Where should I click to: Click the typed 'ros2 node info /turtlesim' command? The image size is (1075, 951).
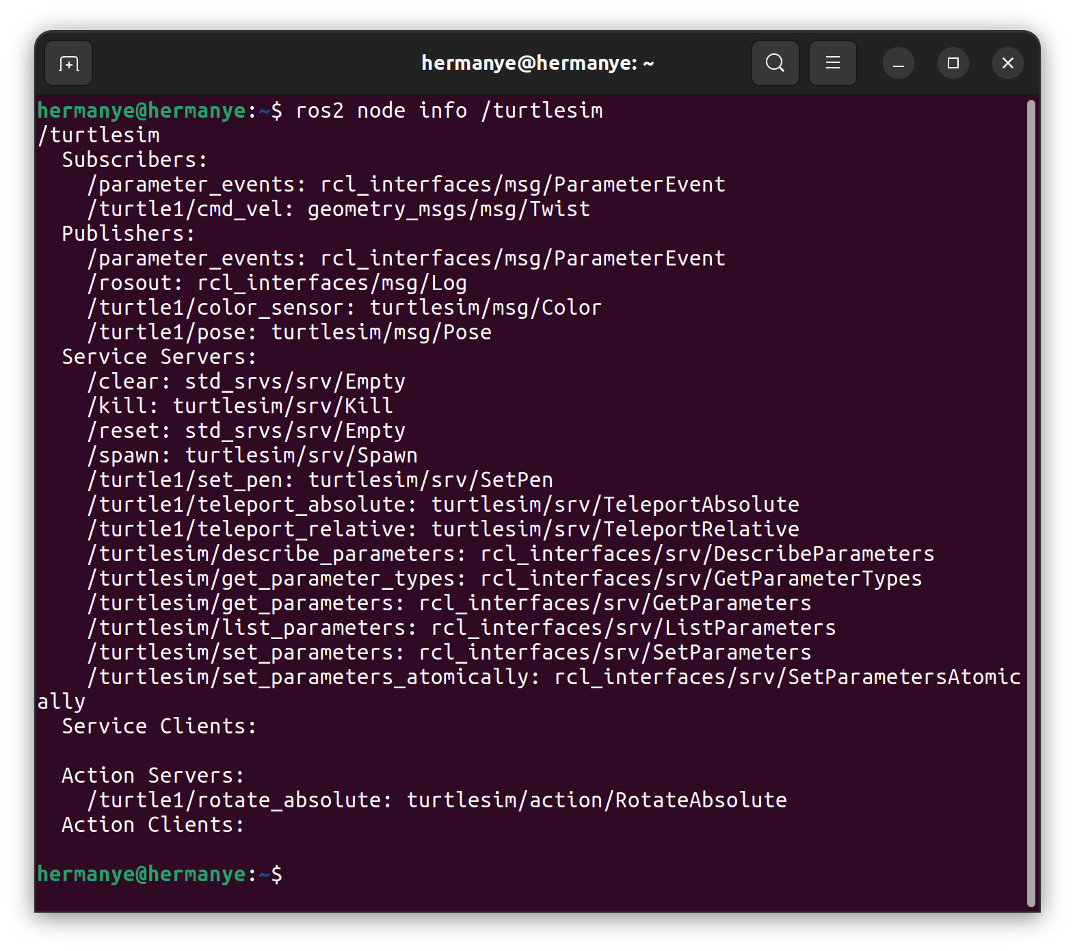(449, 111)
